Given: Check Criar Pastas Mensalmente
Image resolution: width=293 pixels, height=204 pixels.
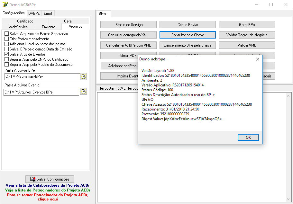Looking at the screenshot, I should point(6,39).
